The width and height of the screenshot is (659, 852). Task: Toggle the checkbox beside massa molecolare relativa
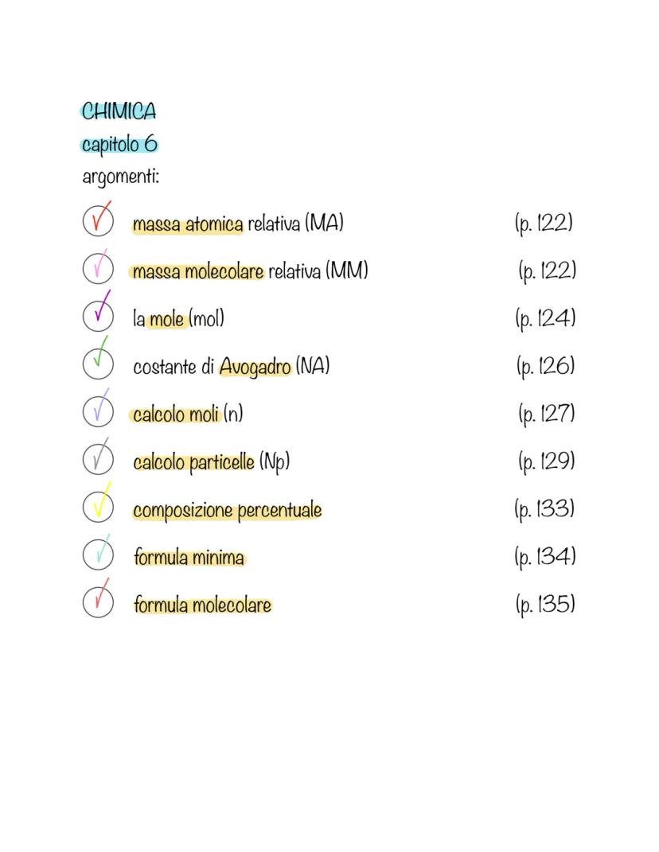pyautogui.click(x=97, y=268)
